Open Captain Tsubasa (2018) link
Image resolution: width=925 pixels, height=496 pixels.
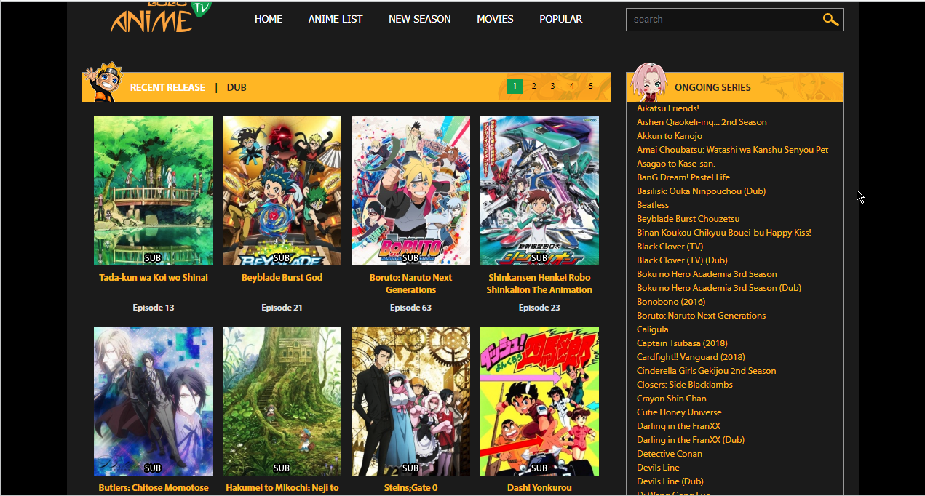(682, 343)
